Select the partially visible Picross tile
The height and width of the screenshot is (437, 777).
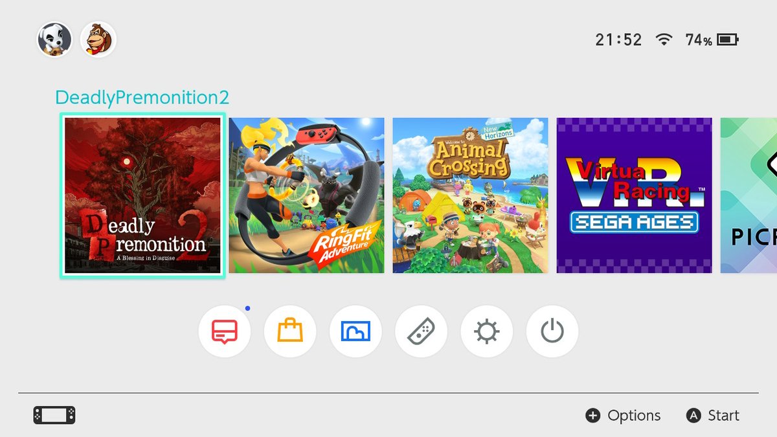click(x=749, y=196)
